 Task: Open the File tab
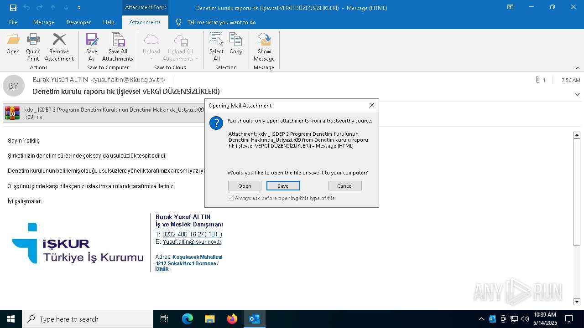coord(13,22)
